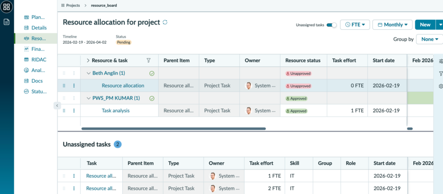Open row menu for the 1 FTE unassigned task

(74, 176)
